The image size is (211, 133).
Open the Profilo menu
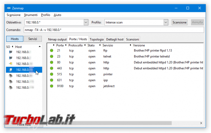46,15
